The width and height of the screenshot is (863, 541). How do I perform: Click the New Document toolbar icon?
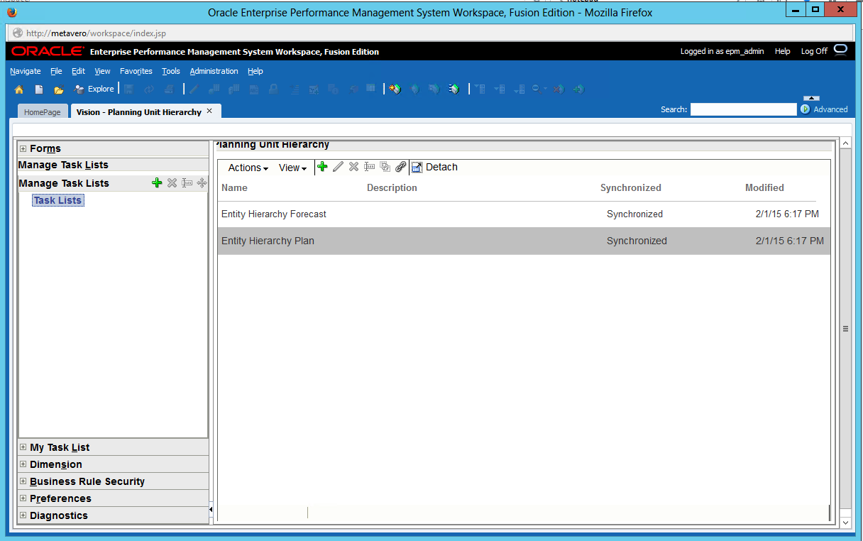pyautogui.click(x=39, y=89)
